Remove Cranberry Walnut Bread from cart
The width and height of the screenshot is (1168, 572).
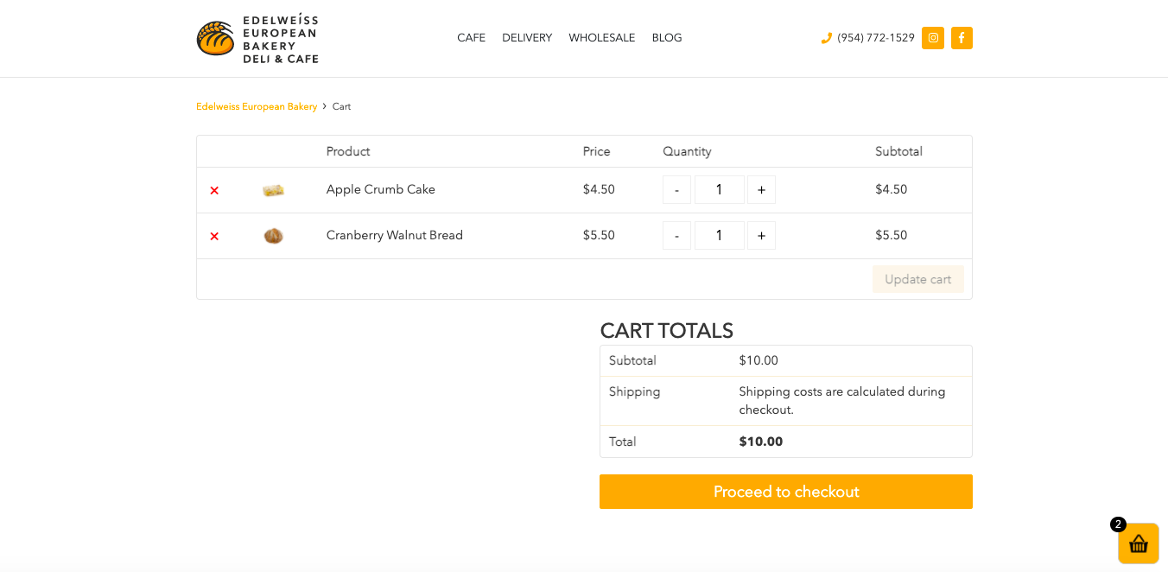[214, 236]
